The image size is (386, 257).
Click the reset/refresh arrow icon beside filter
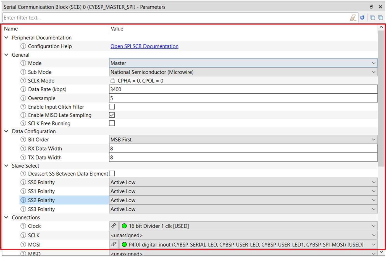coord(362,18)
